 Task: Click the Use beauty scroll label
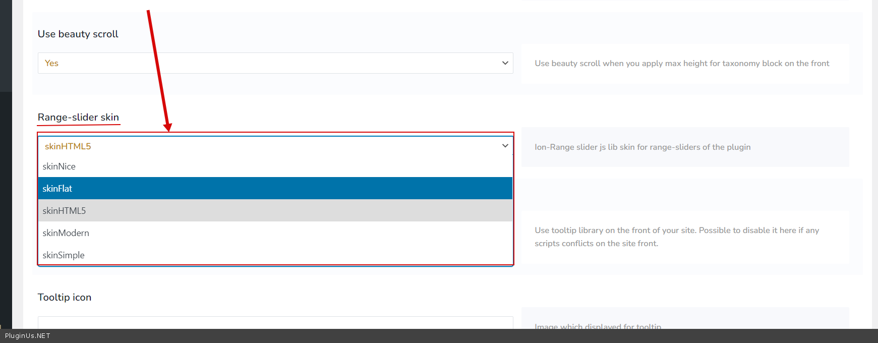pos(78,34)
